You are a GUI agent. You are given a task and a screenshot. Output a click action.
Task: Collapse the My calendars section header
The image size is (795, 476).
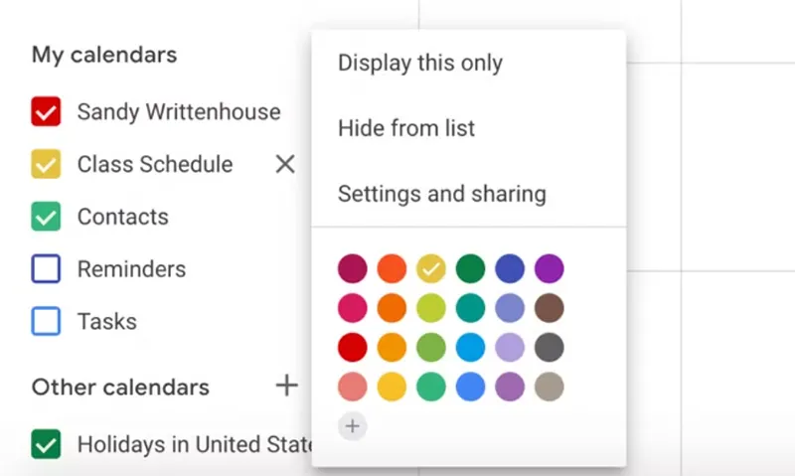[x=104, y=54]
